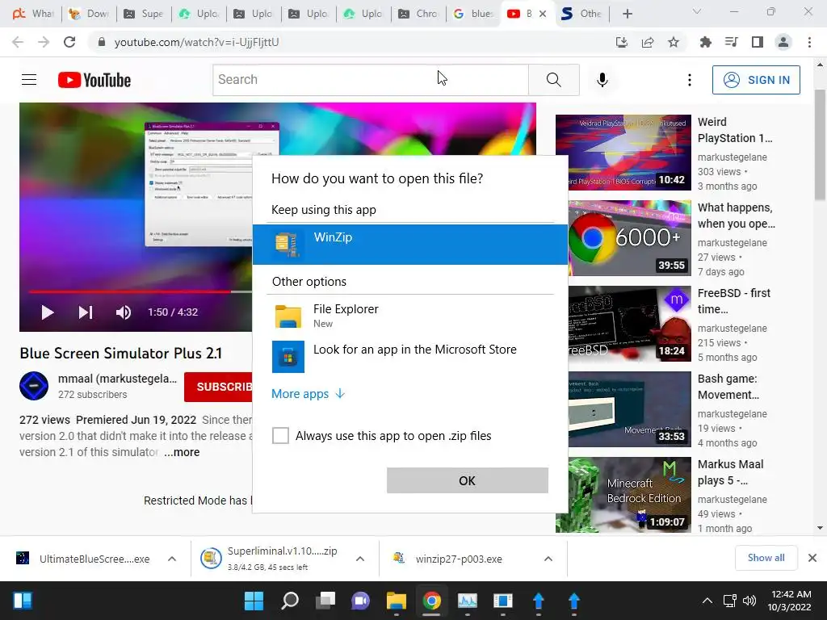Viewport: 827px width, 620px height.
Task: Click Show all downloads
Action: coord(766,558)
